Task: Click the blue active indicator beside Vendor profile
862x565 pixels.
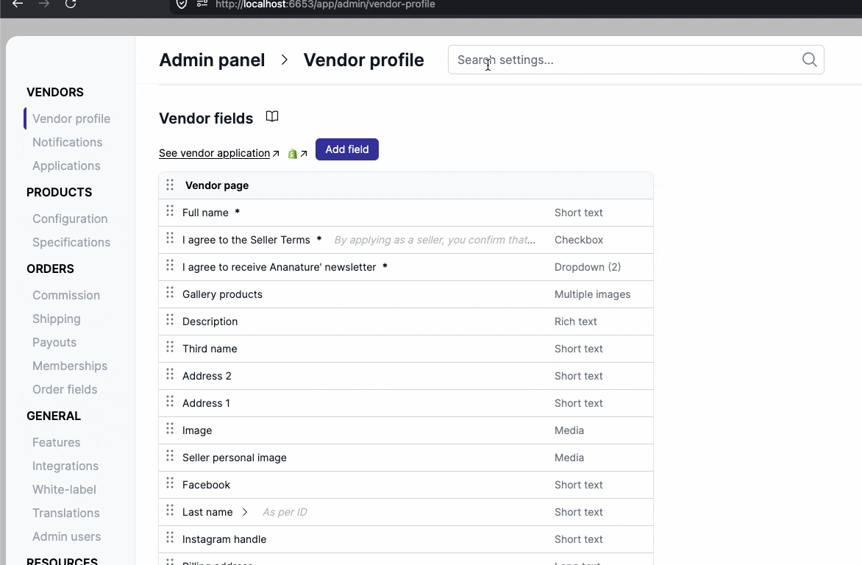Action: click(25, 118)
